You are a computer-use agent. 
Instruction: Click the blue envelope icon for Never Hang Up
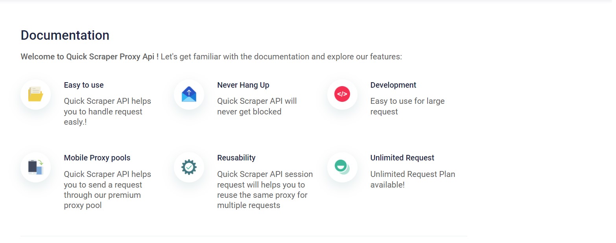pos(189,94)
